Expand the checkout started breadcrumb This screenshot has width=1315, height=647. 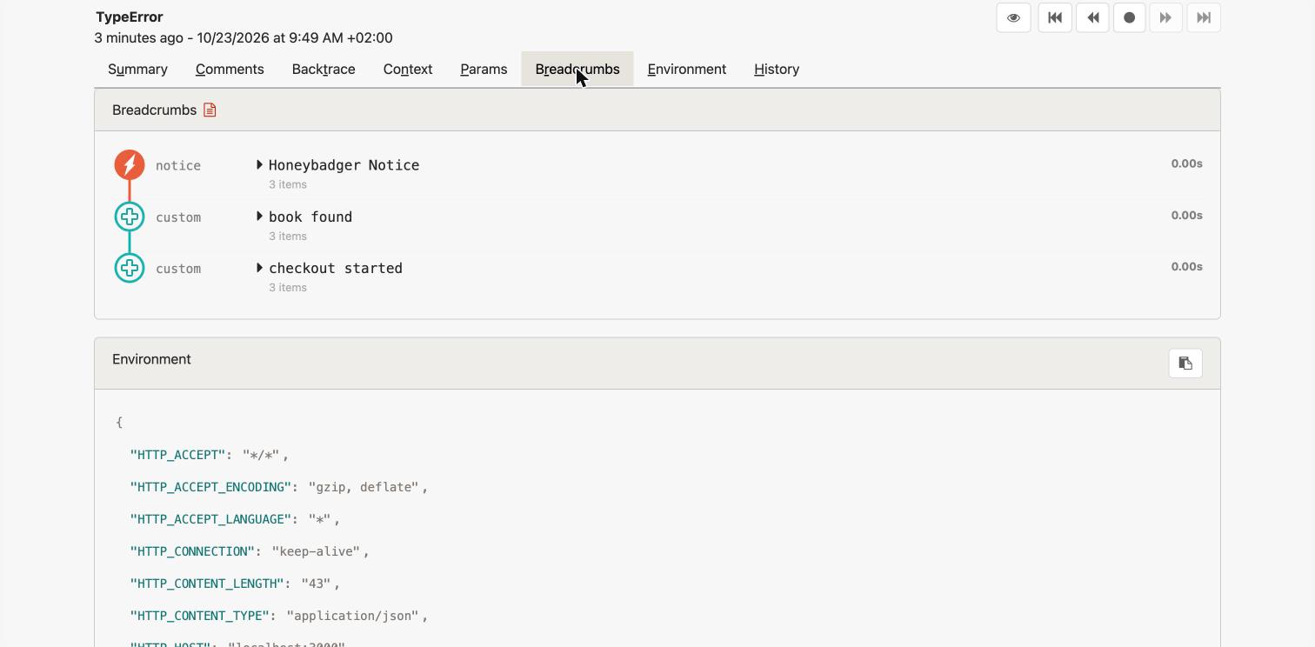tap(259, 268)
